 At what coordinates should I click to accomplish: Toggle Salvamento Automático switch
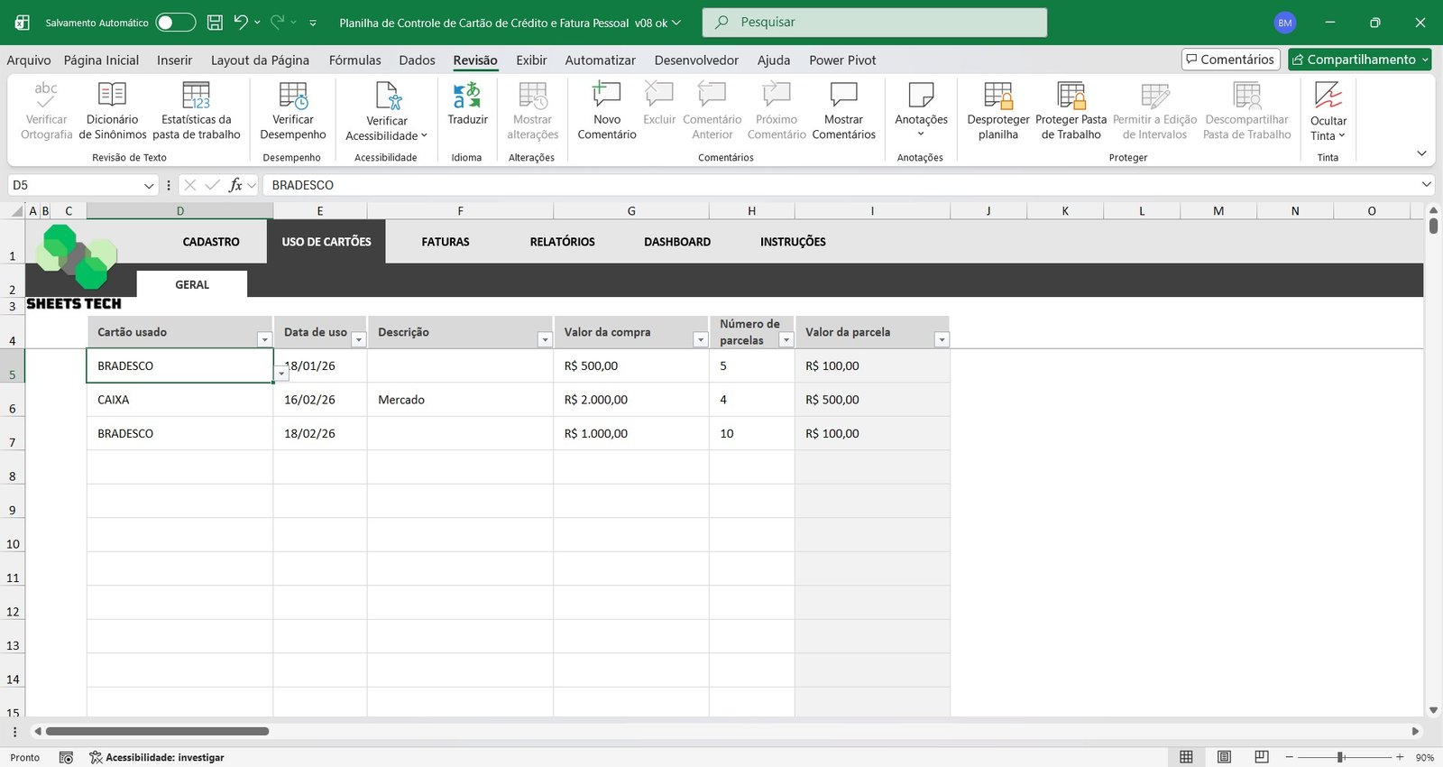[x=175, y=23]
